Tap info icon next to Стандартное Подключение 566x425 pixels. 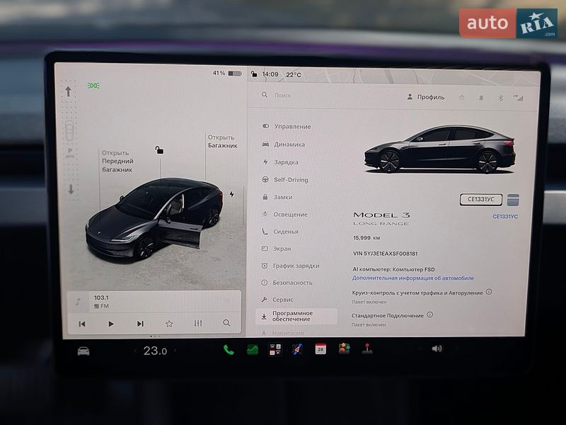point(430,314)
